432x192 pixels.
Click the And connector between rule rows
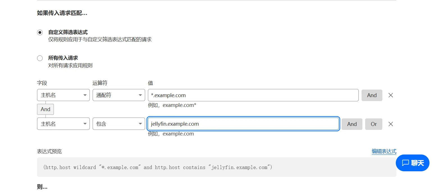coord(45,109)
